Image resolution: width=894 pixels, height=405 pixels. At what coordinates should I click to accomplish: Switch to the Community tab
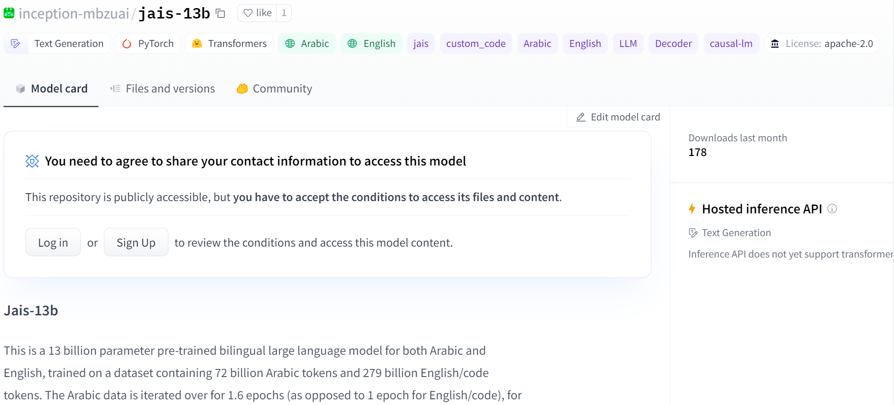pos(274,89)
